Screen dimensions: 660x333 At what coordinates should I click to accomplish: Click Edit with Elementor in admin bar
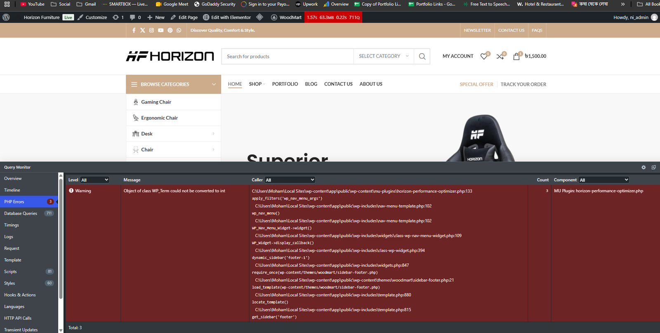[x=227, y=17]
